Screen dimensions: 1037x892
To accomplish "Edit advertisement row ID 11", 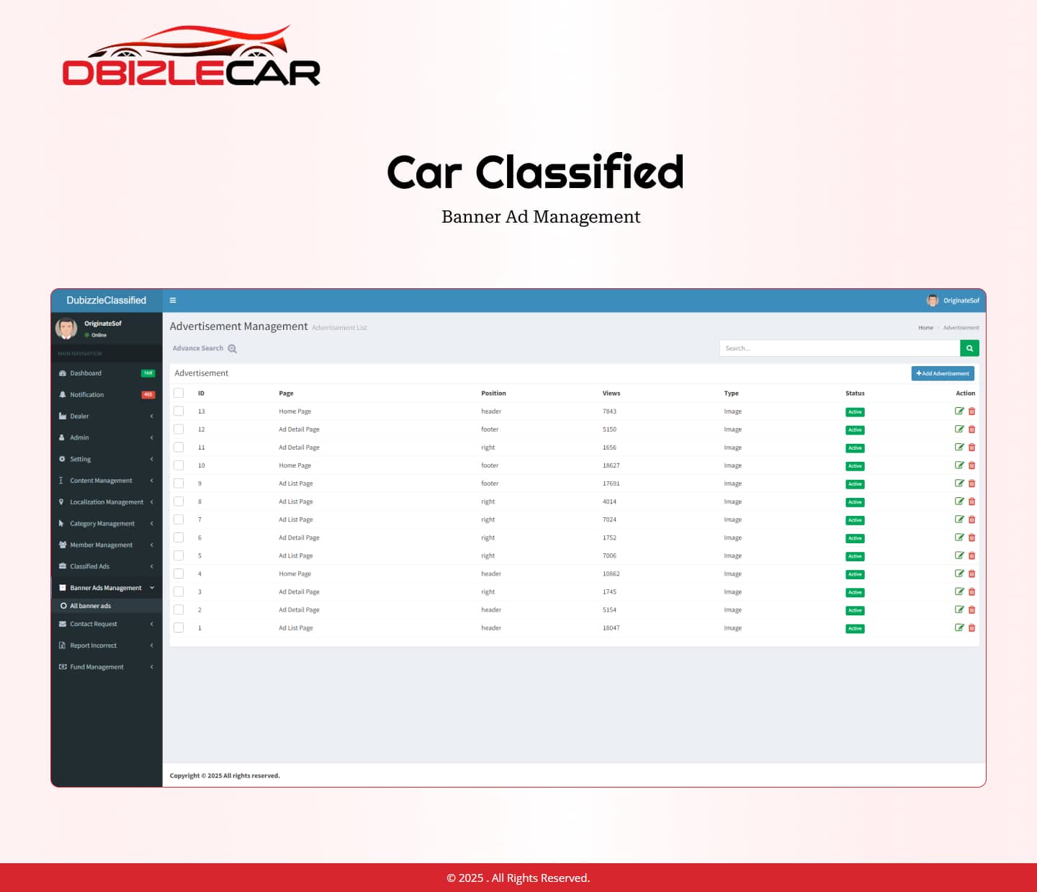I will pyautogui.click(x=959, y=447).
